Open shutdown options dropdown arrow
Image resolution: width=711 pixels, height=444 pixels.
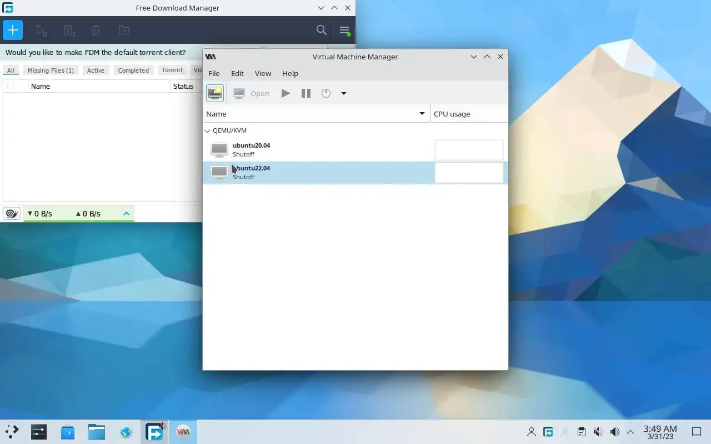(x=344, y=93)
